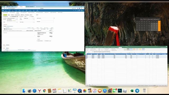Toggle the Total Row checkbox in Excel ribbon
Viewport: 169px width, 95px height.
(105, 50)
